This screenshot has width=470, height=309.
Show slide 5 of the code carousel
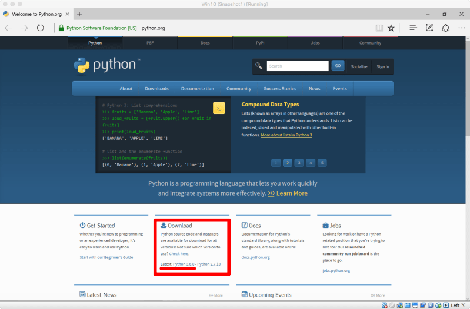click(322, 163)
